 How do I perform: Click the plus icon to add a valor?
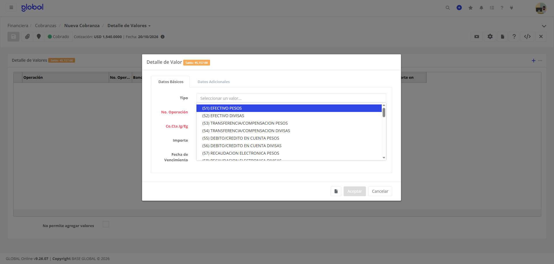tap(534, 61)
